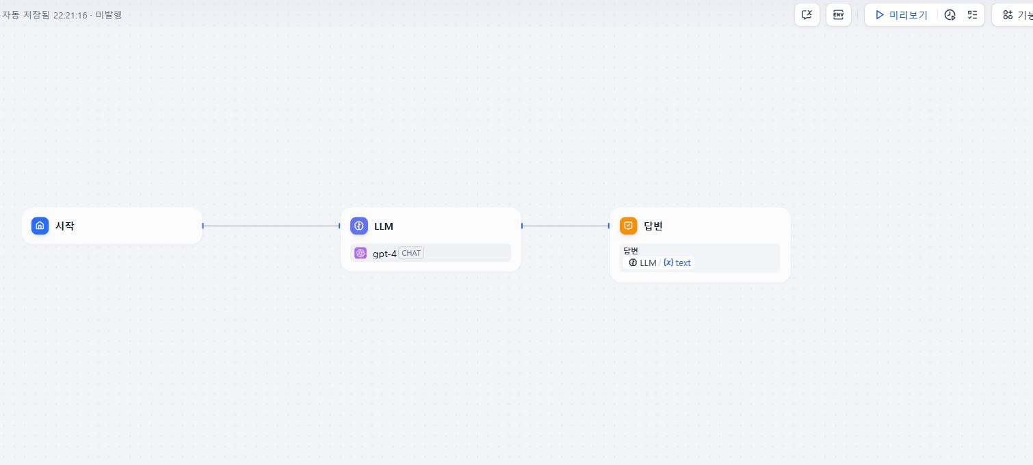Click the orange 답변 node icon
1033x465 pixels.
[629, 226]
